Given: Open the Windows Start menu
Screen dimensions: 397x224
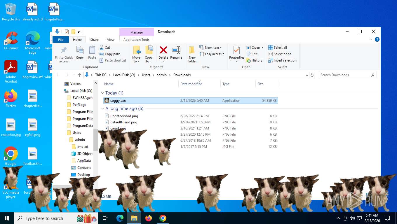Looking at the screenshot, I should [x=7, y=218].
